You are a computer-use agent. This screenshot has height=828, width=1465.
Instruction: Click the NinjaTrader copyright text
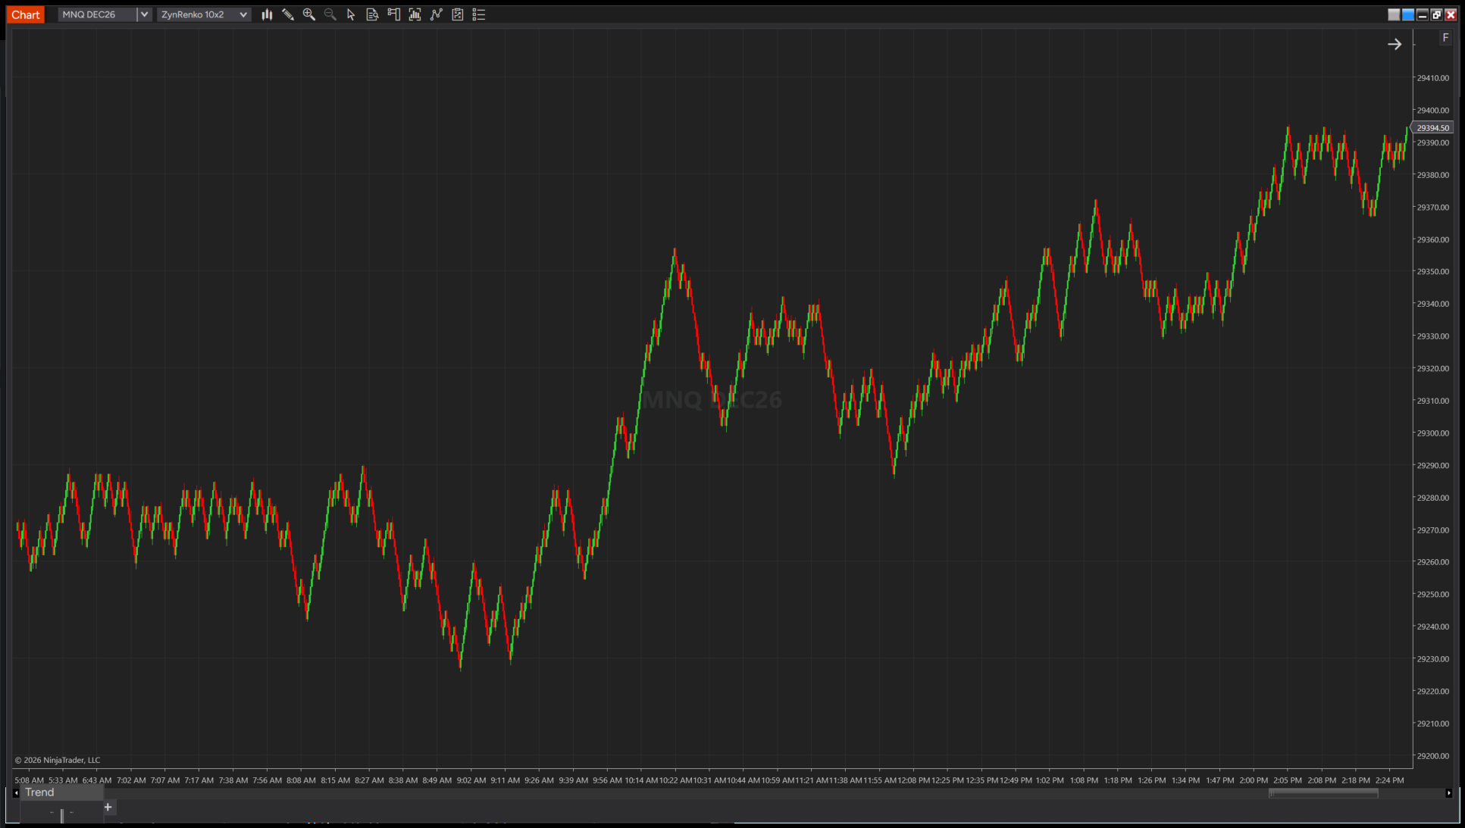pyautogui.click(x=58, y=760)
